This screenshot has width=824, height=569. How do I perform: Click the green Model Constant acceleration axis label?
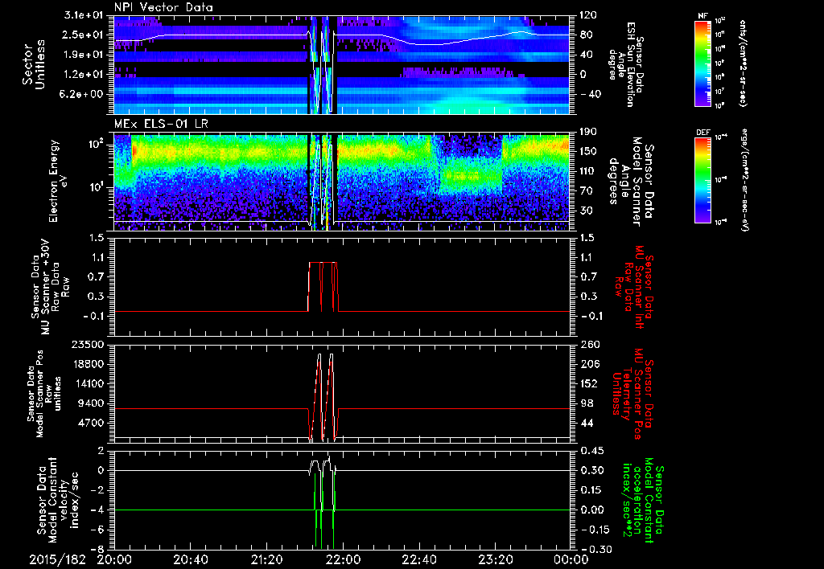click(x=642, y=501)
